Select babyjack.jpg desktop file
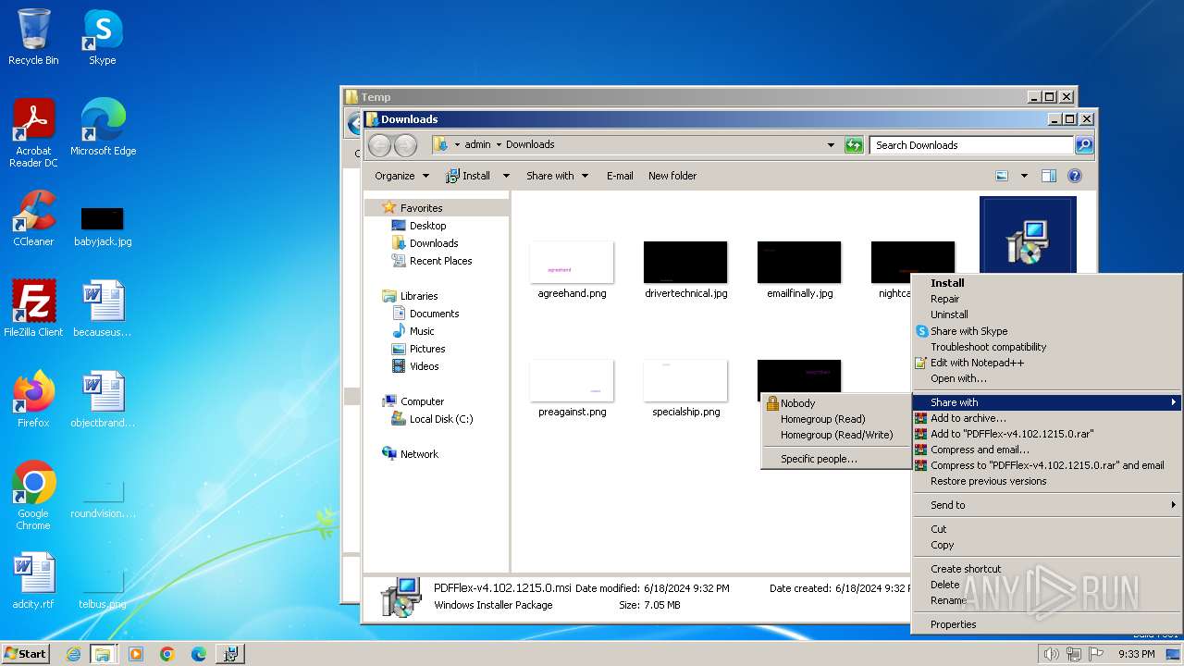 pos(103,226)
